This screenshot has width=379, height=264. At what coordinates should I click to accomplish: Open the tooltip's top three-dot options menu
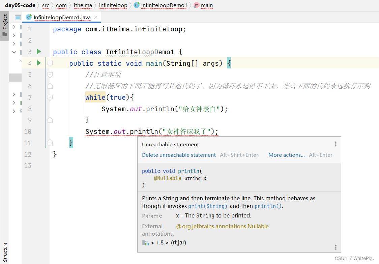coord(336,144)
